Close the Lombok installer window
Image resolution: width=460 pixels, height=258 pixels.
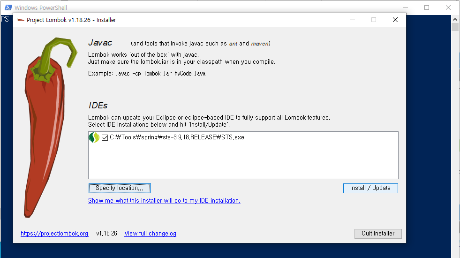(x=395, y=20)
